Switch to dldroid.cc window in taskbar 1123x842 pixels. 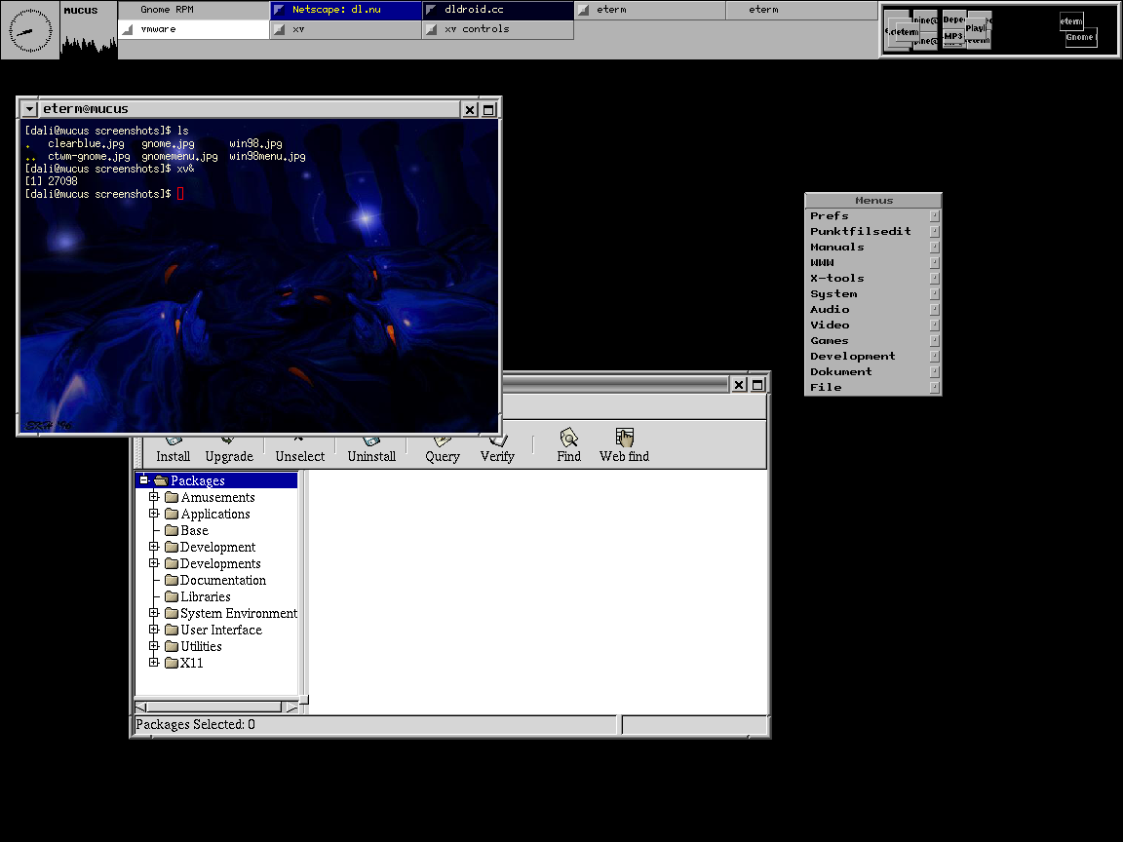tap(498, 10)
